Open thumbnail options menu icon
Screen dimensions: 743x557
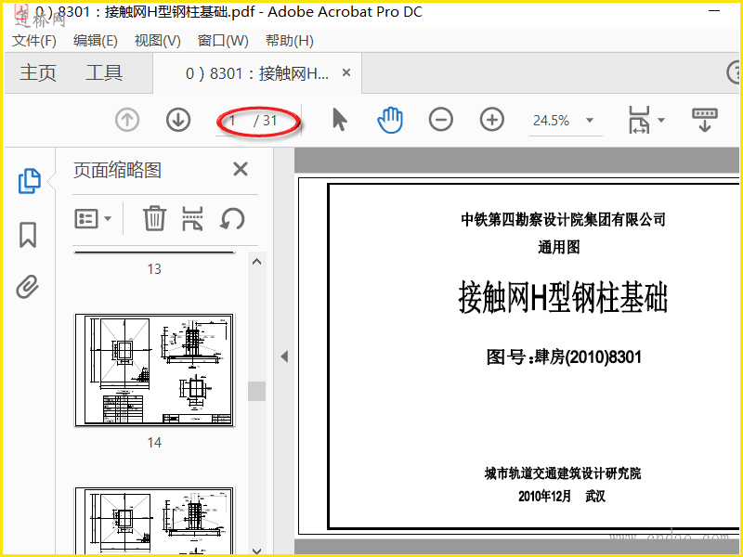[x=93, y=219]
